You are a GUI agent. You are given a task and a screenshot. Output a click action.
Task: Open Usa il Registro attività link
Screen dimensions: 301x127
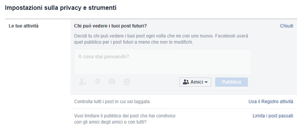tap(271, 101)
